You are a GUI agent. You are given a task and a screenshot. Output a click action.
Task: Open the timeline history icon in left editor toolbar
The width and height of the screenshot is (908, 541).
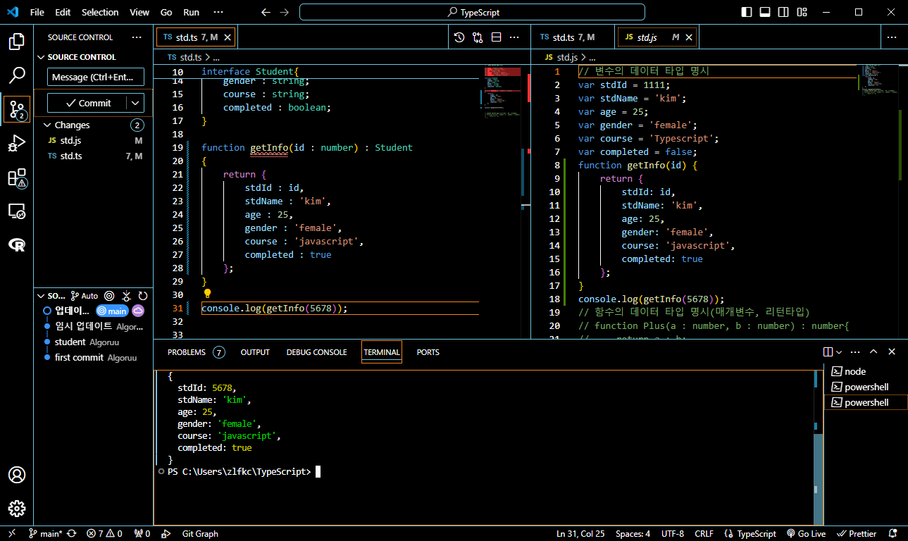(459, 37)
